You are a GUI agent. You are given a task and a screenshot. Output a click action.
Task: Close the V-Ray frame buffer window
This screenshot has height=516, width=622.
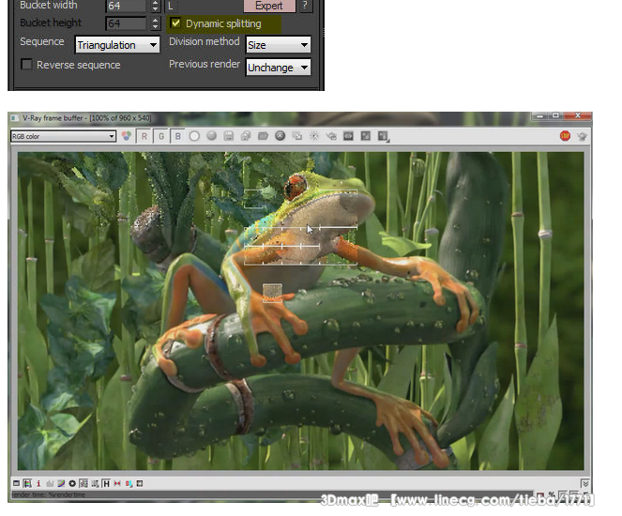pos(578,115)
